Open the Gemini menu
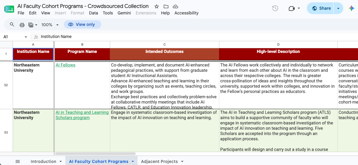The width and height of the screenshot is (358, 165). 124,13
